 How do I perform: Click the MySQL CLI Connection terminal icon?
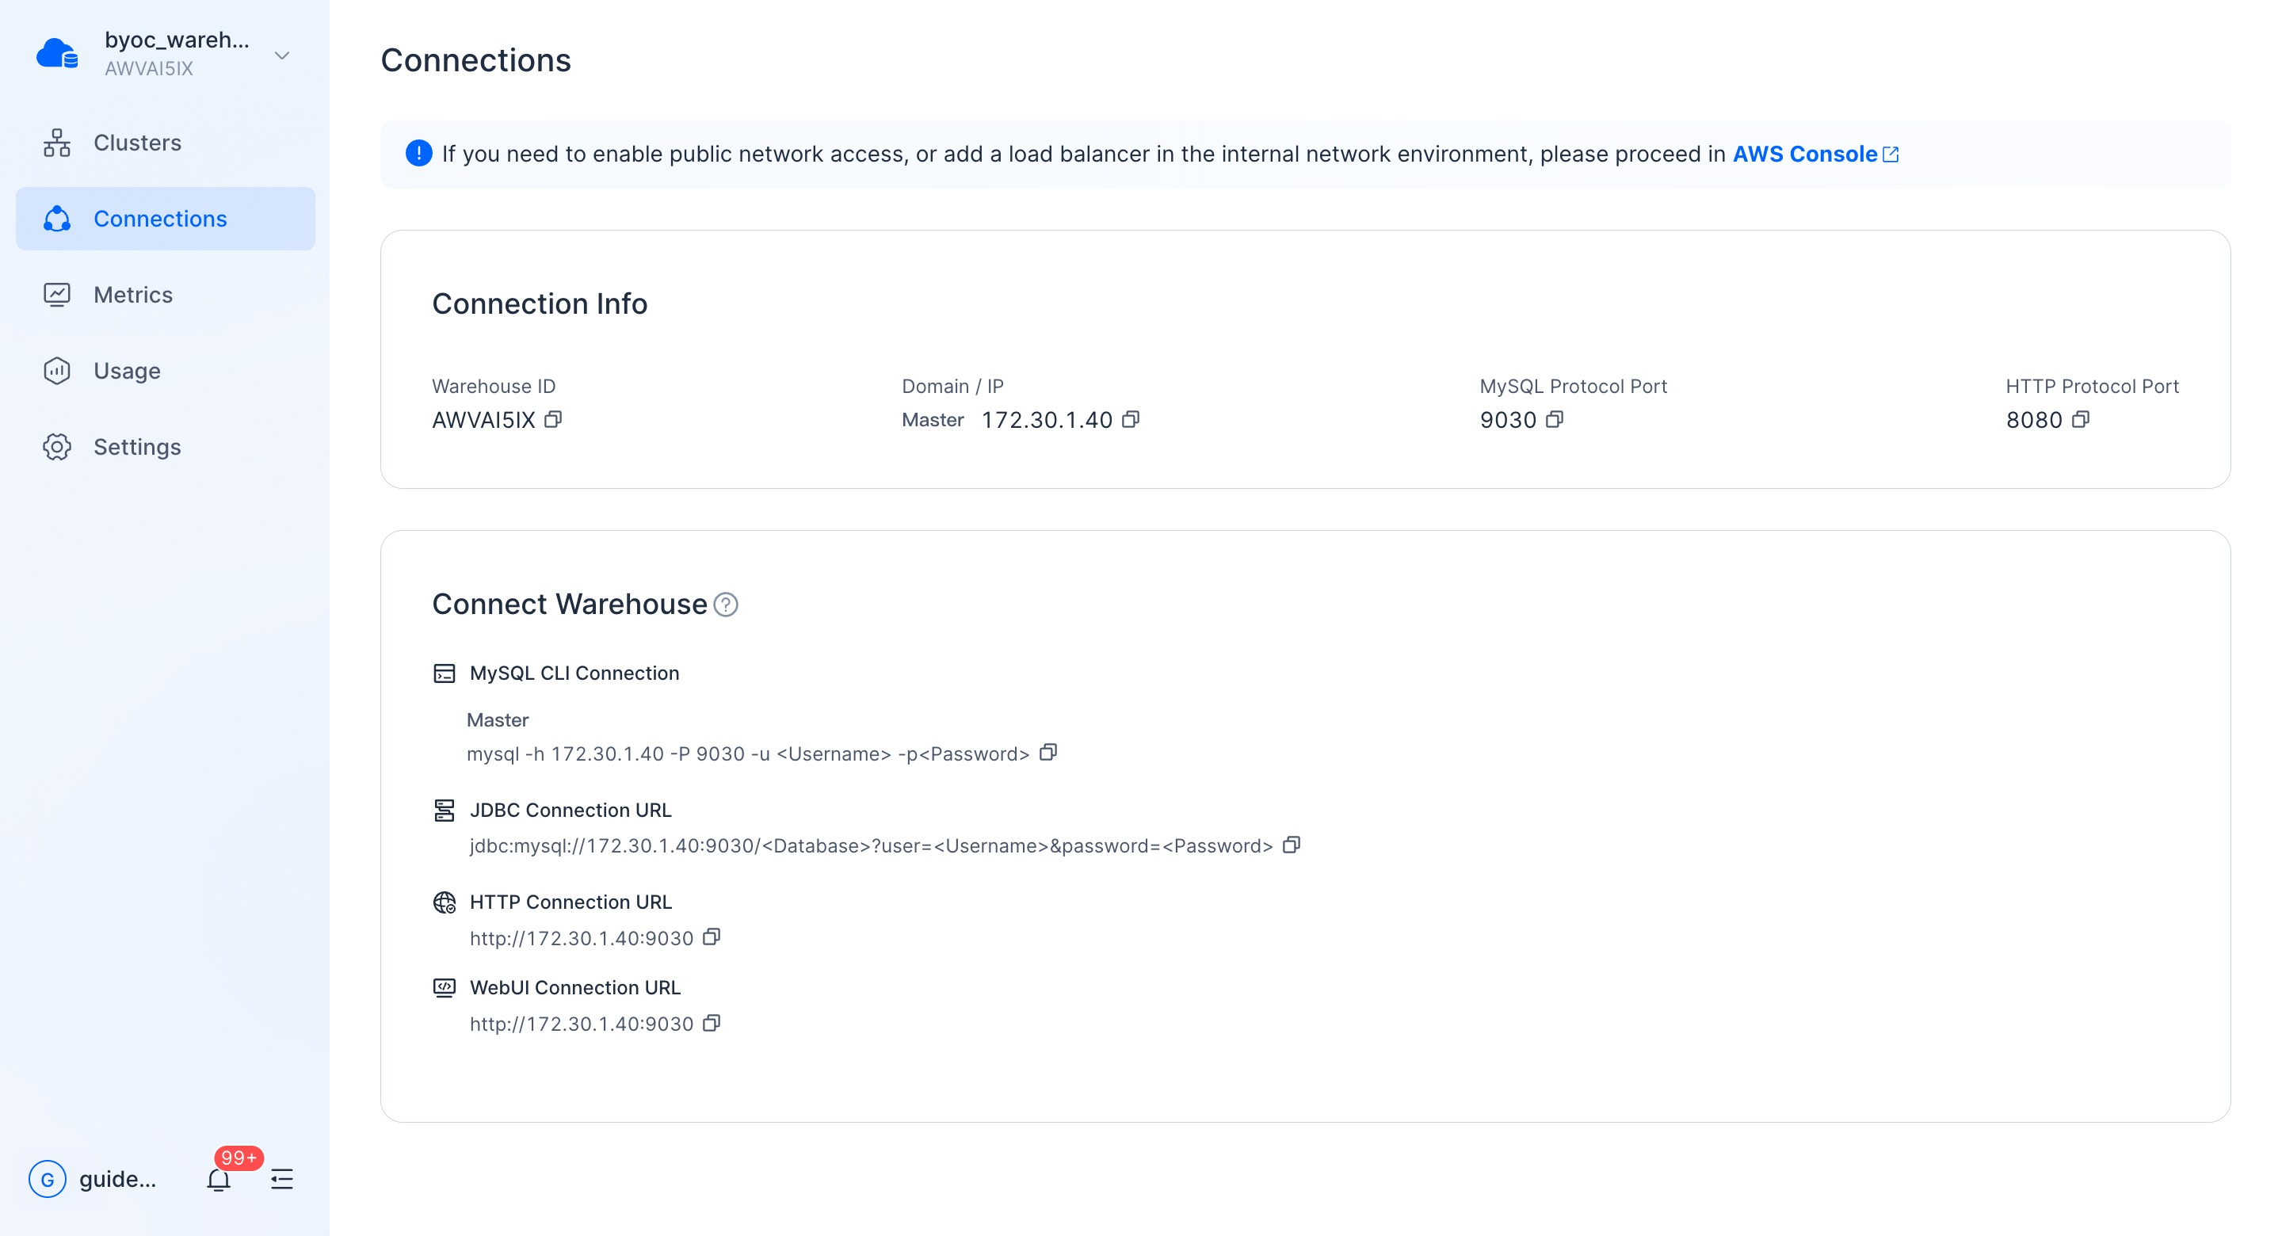445,673
